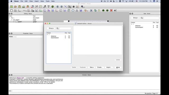
Task: Add a new page with the page icon
Action: (x=11, y=11)
